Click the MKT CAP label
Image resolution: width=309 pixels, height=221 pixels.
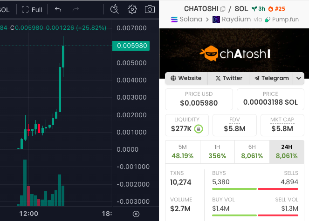click(282, 120)
